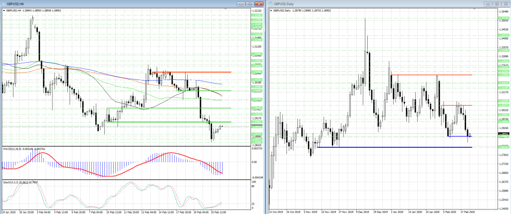Click the GBPUSD,H4 window title bar
Screen dimensions: 511x214
tap(125, 3)
